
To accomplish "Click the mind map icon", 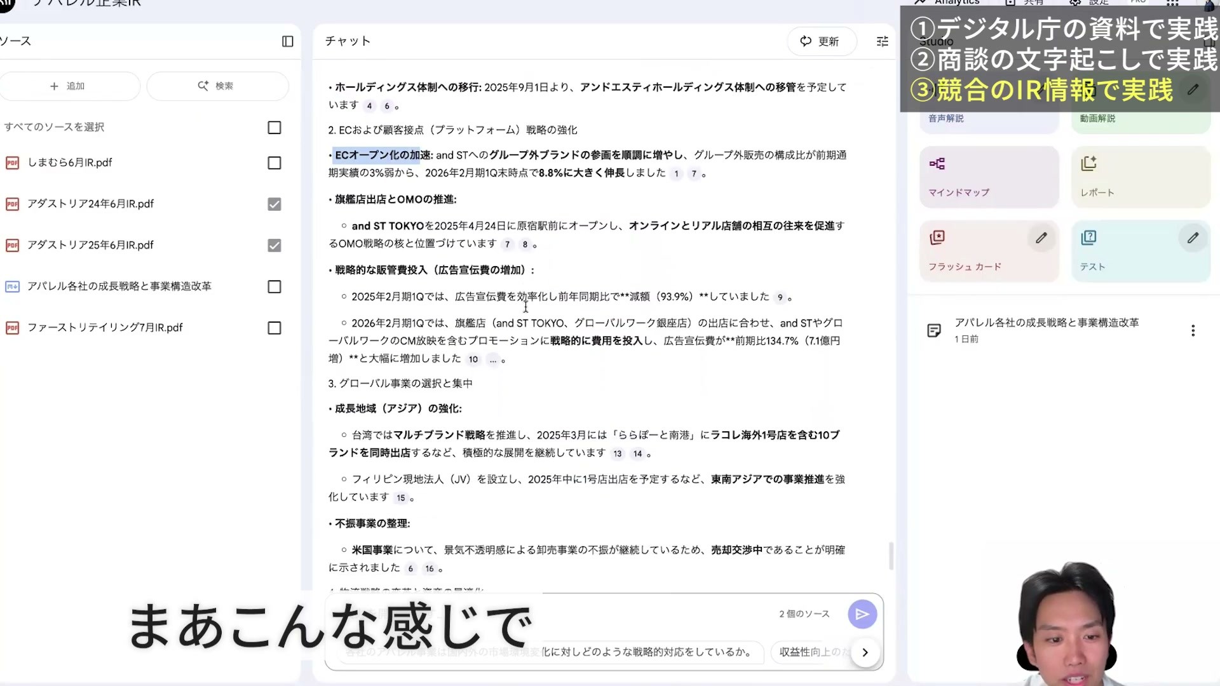I will pos(937,164).
